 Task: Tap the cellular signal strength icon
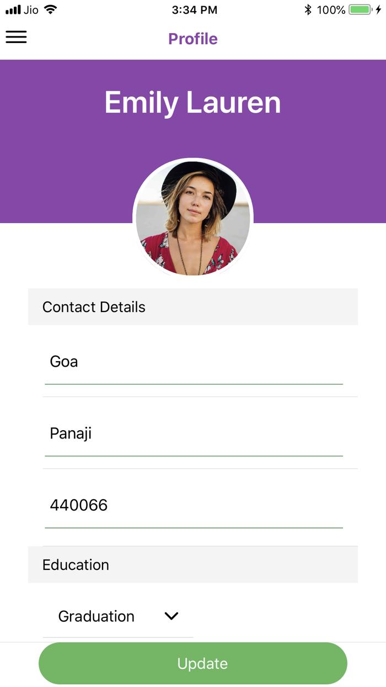coord(13,10)
